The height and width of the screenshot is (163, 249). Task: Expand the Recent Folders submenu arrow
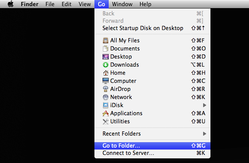(205, 134)
